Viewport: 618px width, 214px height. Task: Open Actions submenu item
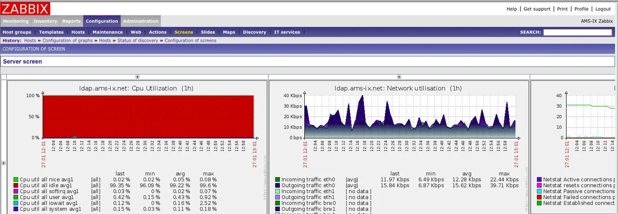pyautogui.click(x=158, y=32)
